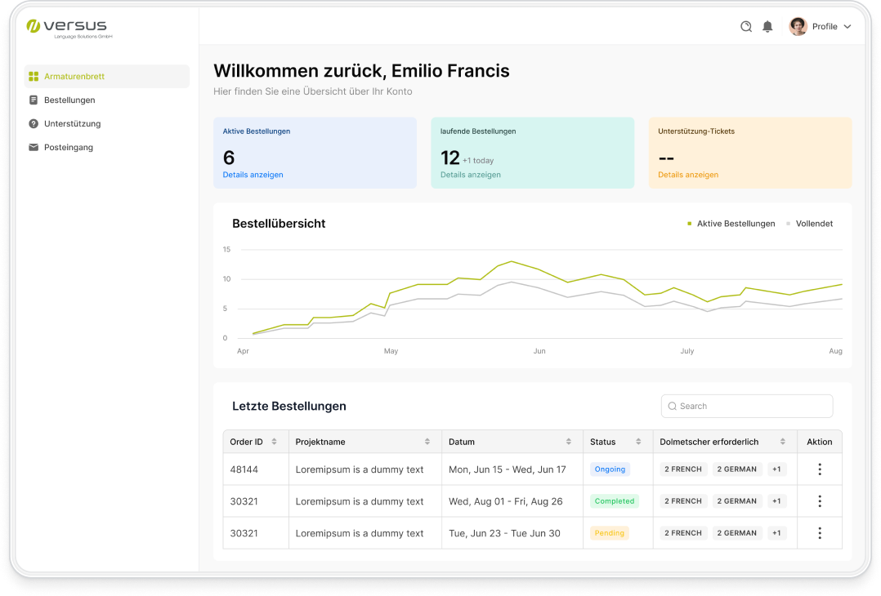Open notifications bell icon
This screenshot has width=881, height=596.
pyautogui.click(x=767, y=26)
